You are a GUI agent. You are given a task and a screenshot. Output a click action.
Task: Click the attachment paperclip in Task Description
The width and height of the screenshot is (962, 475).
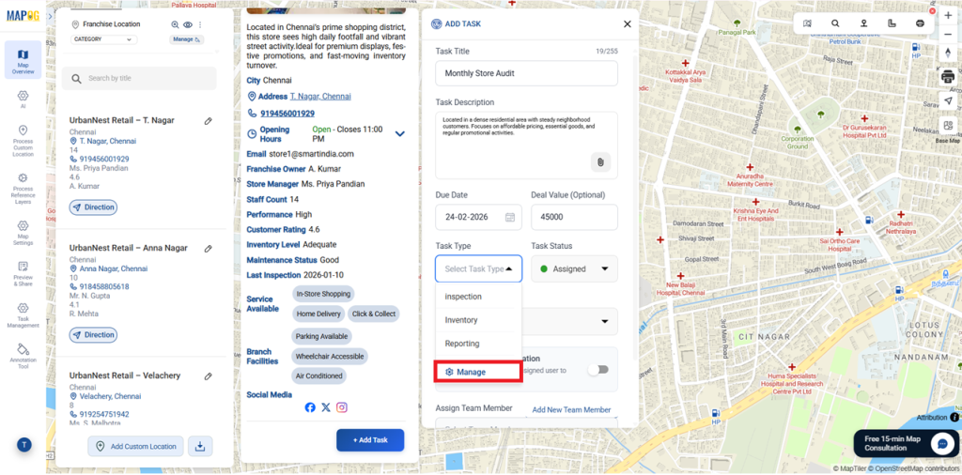(600, 161)
